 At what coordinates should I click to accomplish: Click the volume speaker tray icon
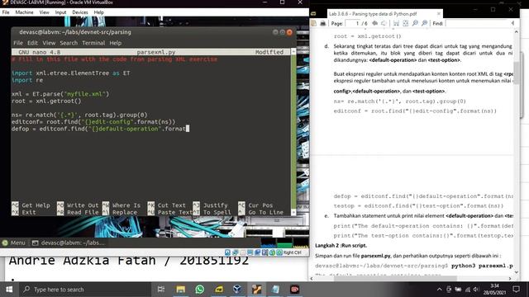[476, 290]
